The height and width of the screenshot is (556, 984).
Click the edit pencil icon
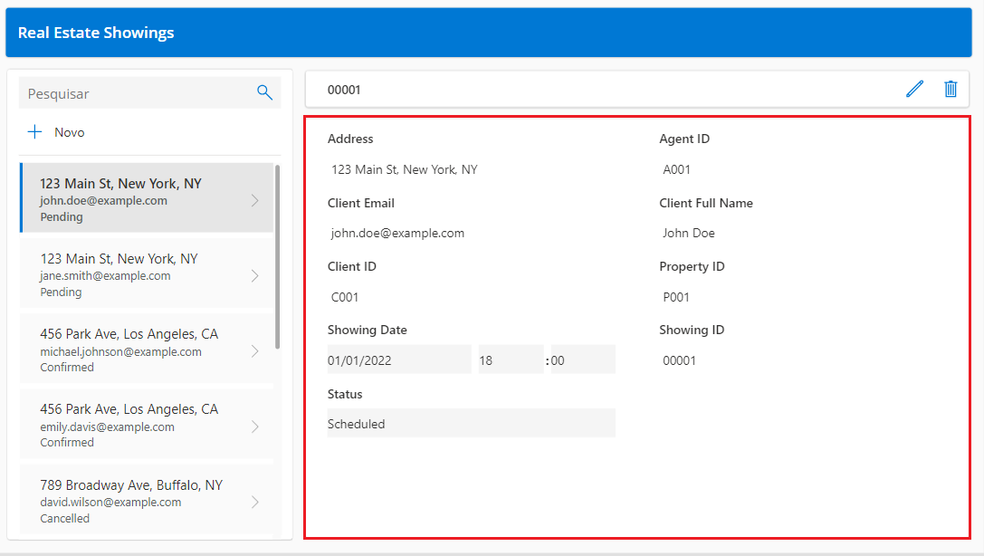914,89
